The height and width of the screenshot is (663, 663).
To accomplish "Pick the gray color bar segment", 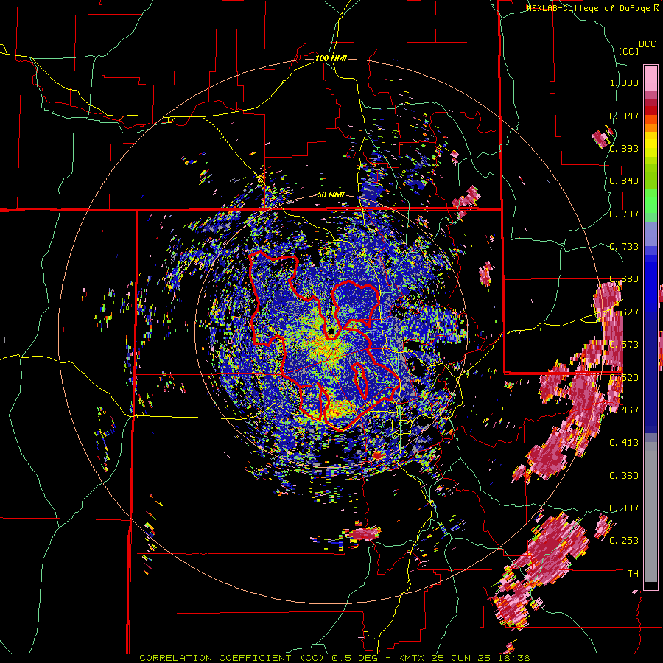I will click(x=650, y=512).
